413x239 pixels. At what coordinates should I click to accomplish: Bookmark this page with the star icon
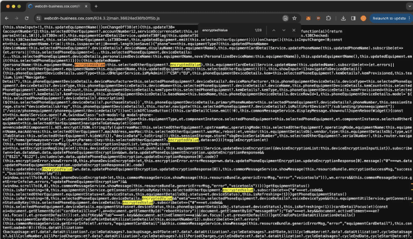295,18
